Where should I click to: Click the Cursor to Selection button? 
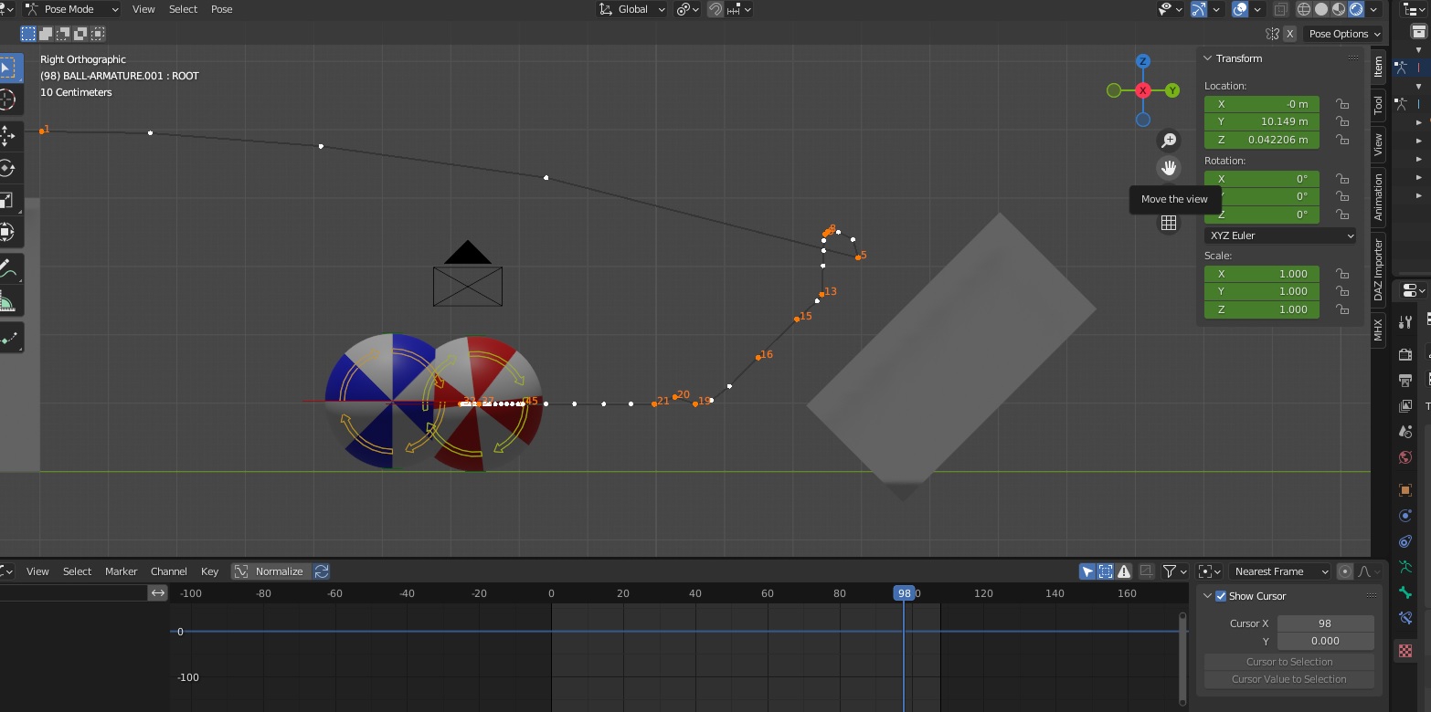[x=1288, y=662]
